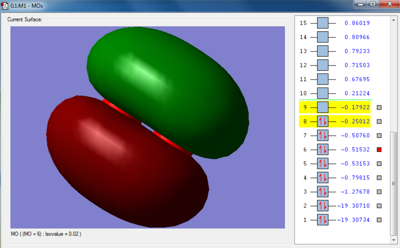Click the orbital list scrollbar thumb

tap(393, 183)
